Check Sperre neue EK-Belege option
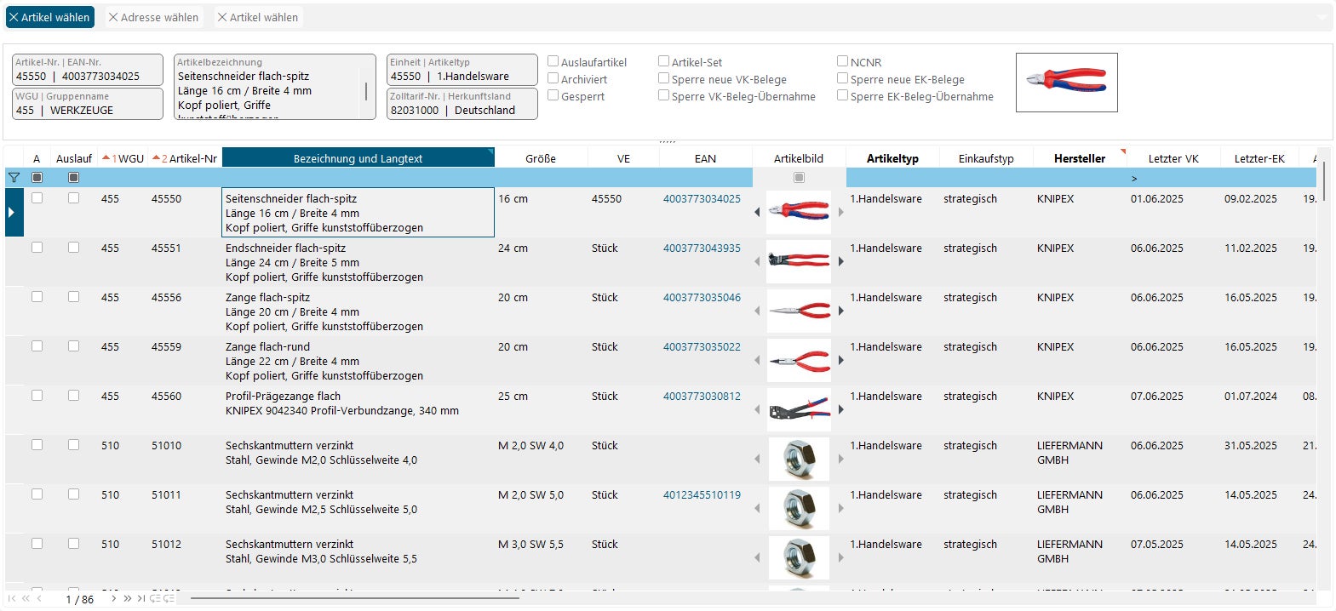The width and height of the screenshot is (1336, 611). (843, 78)
